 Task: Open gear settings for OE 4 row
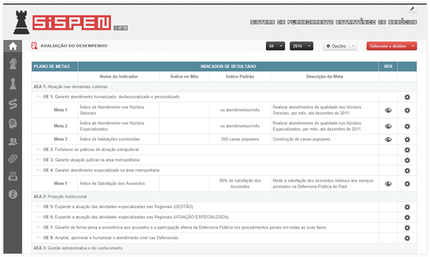[x=407, y=170]
